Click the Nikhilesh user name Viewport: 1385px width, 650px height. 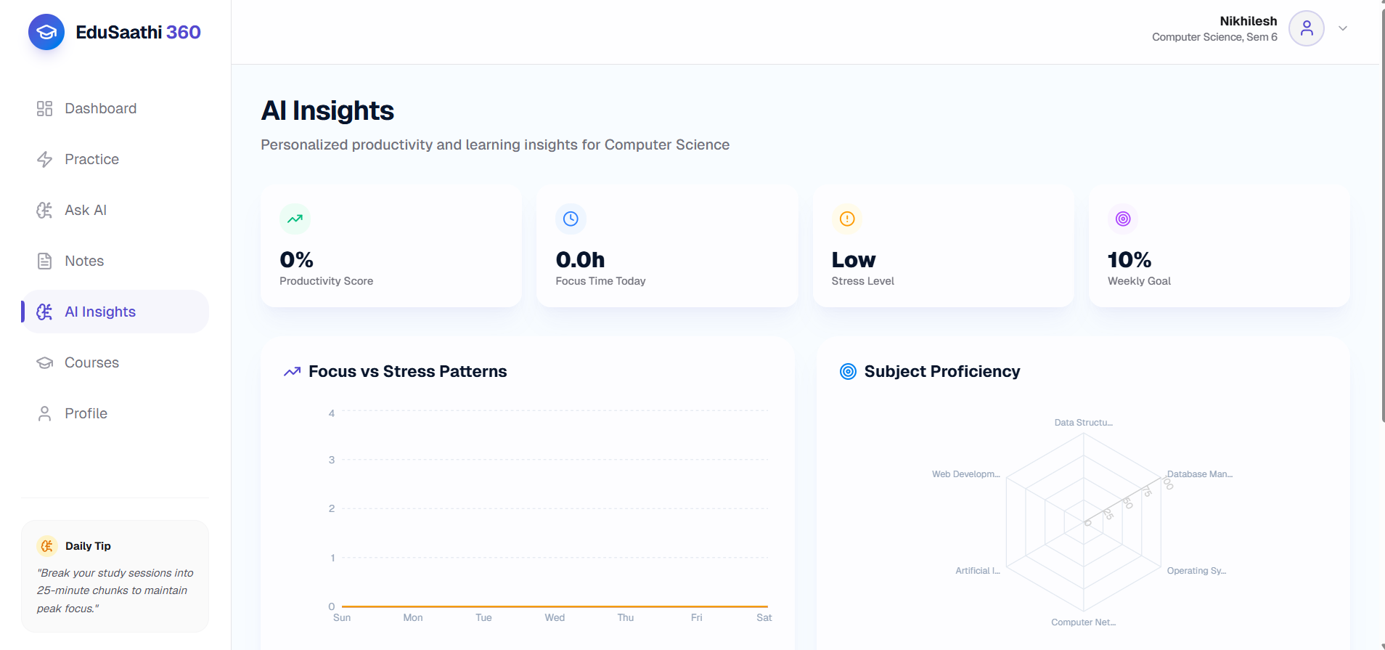[1248, 21]
